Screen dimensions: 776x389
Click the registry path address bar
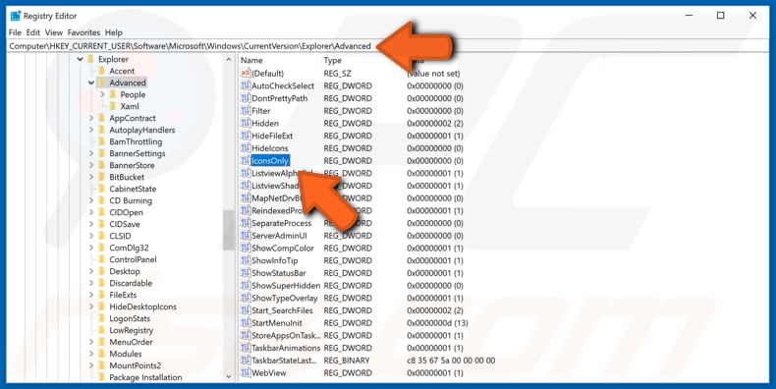387,46
